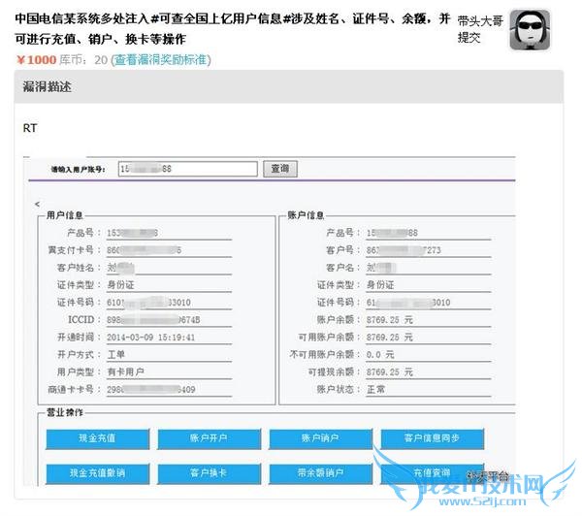582x516 pixels.
Task: Select the 商通卡卡号 value field
Action: point(169,389)
